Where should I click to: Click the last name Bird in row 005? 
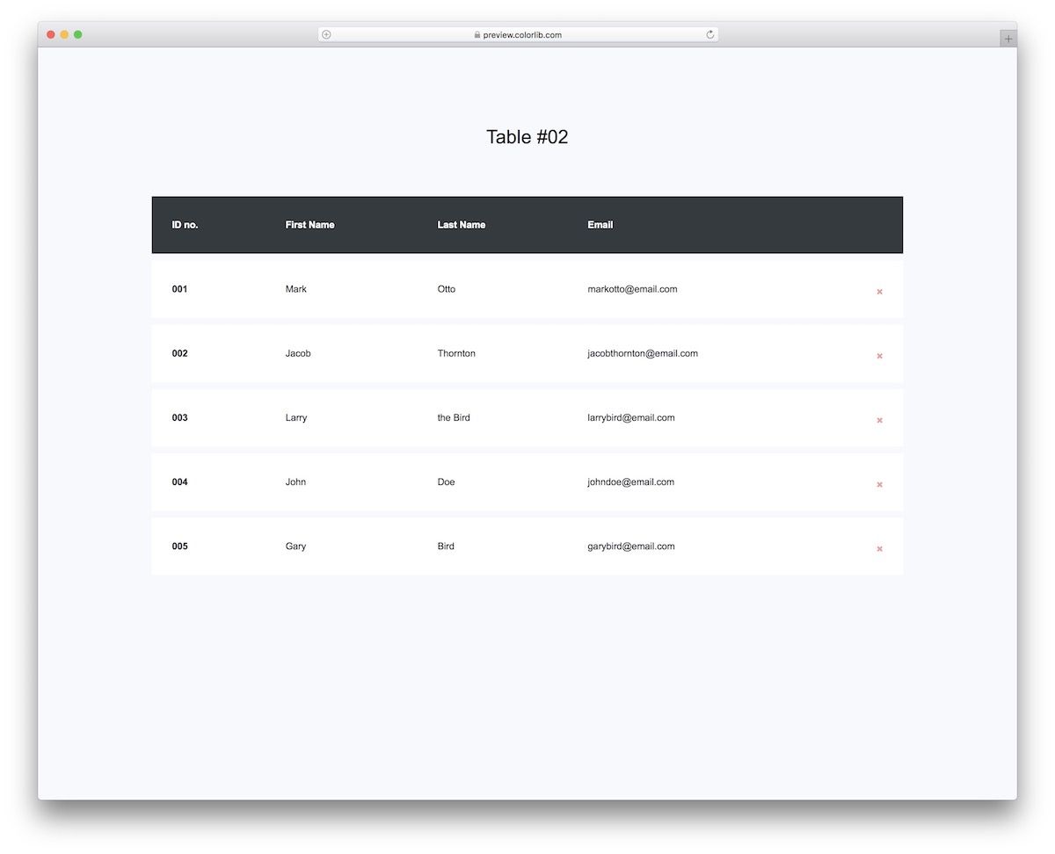point(446,546)
